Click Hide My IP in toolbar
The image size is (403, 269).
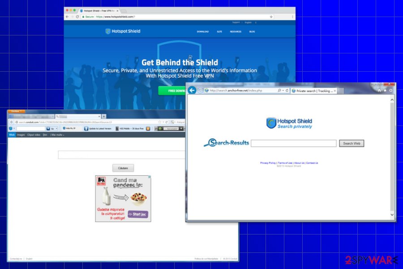(69, 128)
